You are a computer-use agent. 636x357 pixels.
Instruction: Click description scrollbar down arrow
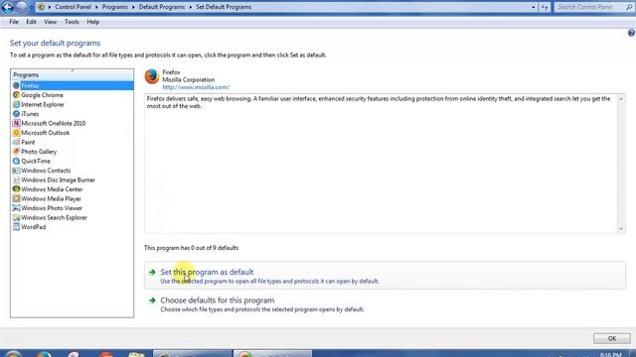(621, 229)
